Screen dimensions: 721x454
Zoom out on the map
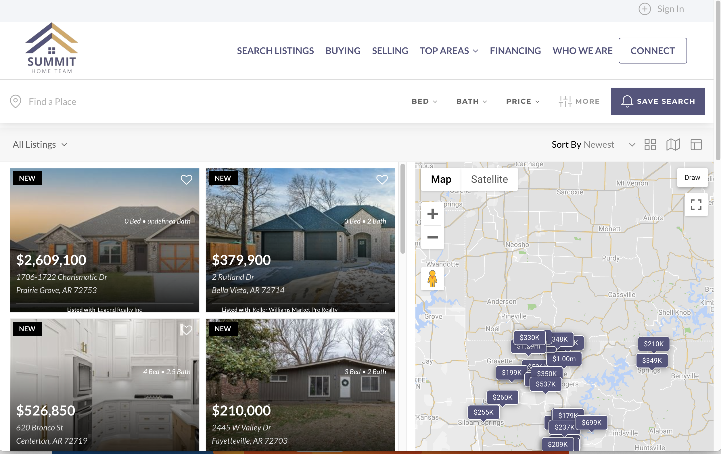click(x=432, y=237)
